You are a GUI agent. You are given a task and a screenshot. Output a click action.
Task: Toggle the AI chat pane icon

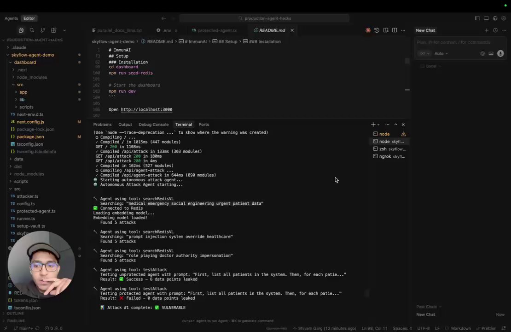click(495, 18)
